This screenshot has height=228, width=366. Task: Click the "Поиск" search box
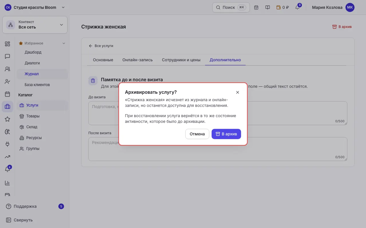click(231, 7)
